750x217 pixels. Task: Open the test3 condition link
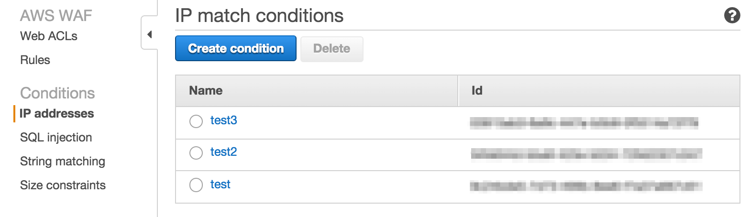pyautogui.click(x=224, y=120)
